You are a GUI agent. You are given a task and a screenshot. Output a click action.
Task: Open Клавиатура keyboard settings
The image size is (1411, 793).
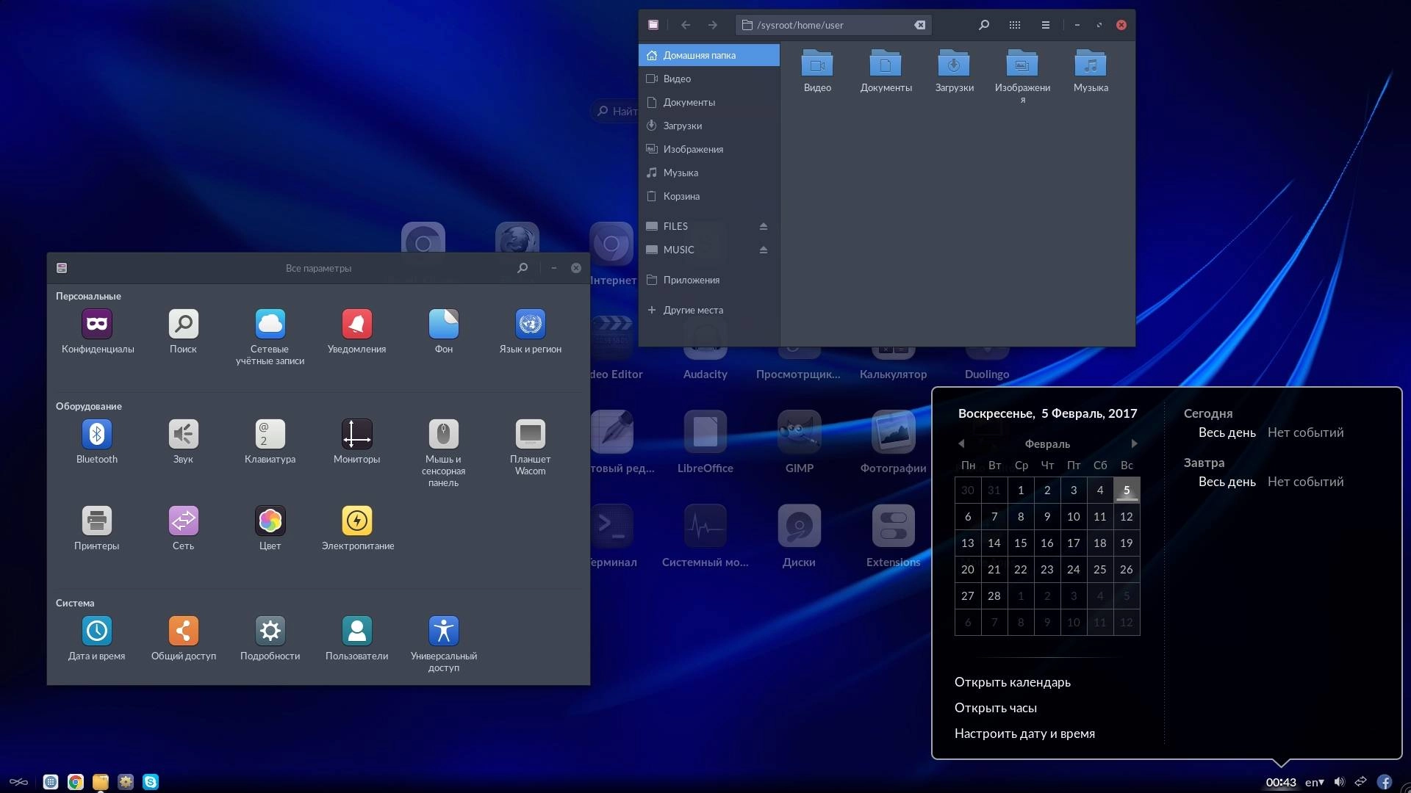[x=270, y=434]
